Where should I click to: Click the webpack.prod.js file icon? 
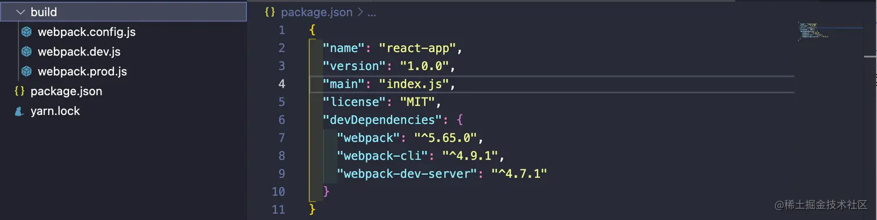26,71
